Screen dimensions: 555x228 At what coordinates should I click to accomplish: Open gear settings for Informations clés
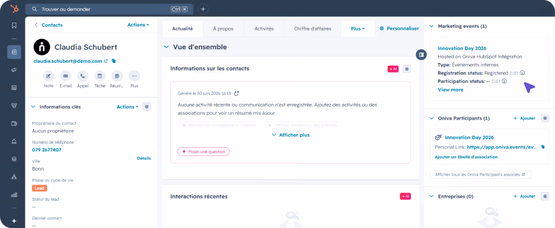click(147, 106)
